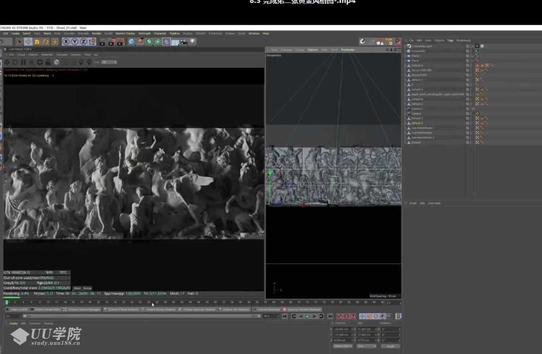542x354 pixels.
Task: Open the Octane Node Editor
Action: pyautogui.click(x=45, y=310)
